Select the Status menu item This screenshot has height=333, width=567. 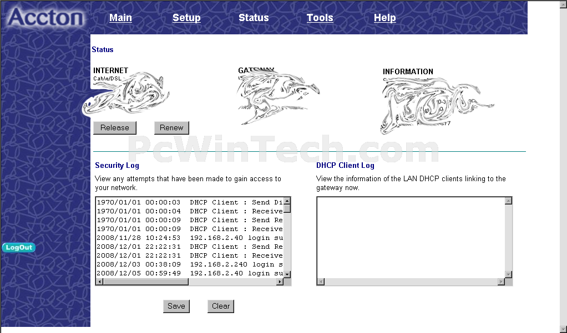tap(254, 18)
